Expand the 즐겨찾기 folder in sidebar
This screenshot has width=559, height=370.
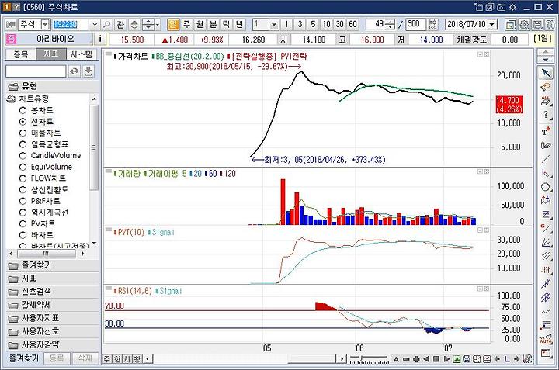[53, 265]
